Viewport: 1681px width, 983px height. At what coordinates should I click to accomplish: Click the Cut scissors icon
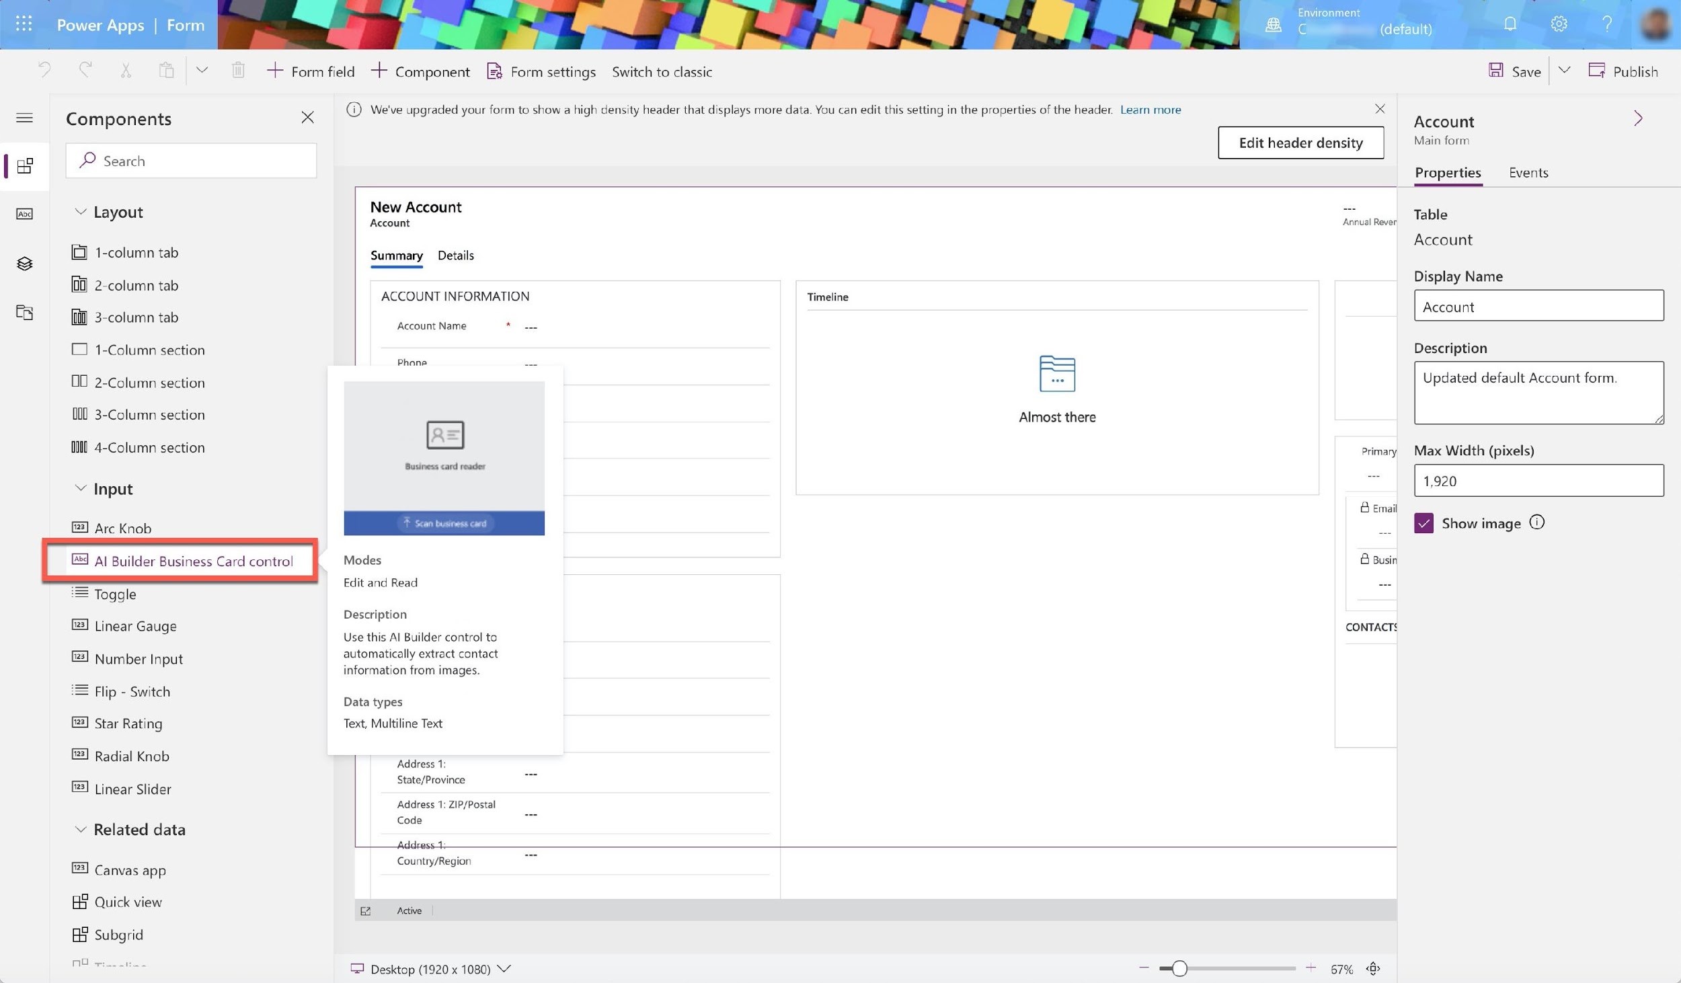click(126, 70)
